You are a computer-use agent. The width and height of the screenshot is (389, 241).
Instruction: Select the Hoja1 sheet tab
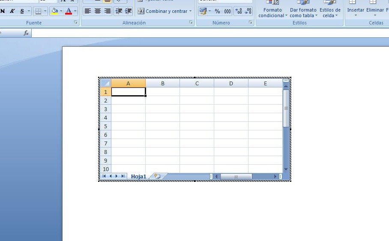[x=138, y=177]
